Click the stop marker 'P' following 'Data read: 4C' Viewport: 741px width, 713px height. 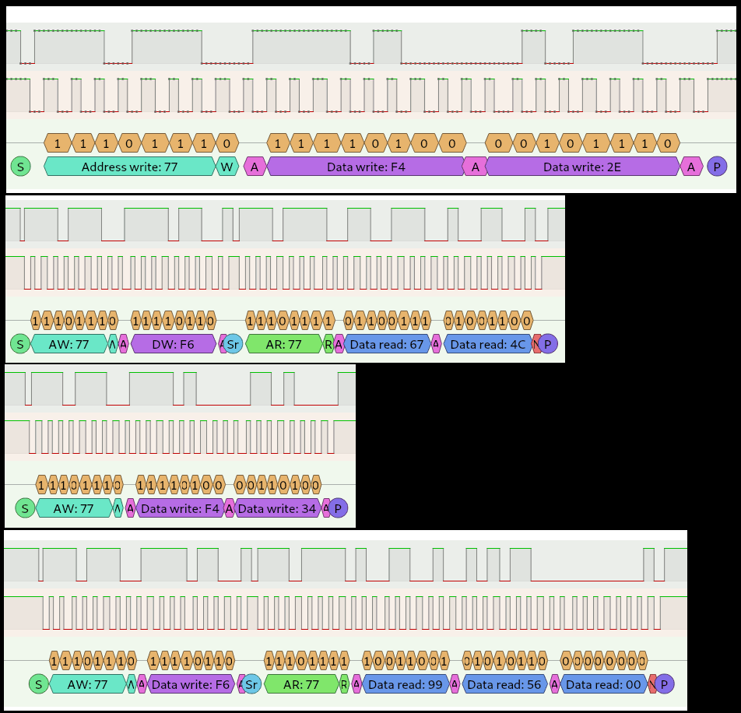click(548, 344)
